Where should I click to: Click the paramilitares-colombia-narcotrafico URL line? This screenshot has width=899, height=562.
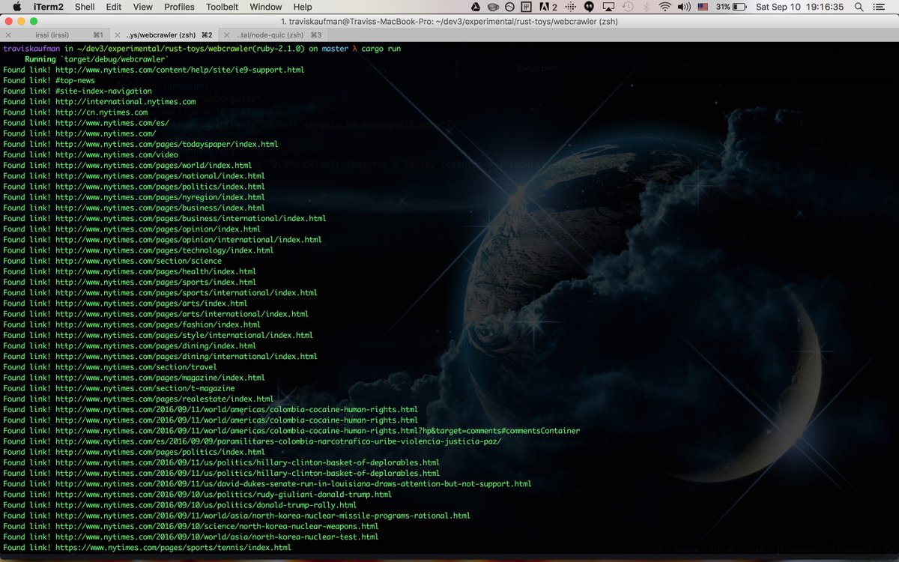pos(252,441)
